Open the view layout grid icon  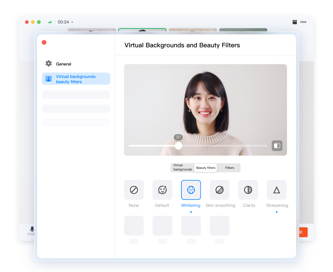coord(295,22)
